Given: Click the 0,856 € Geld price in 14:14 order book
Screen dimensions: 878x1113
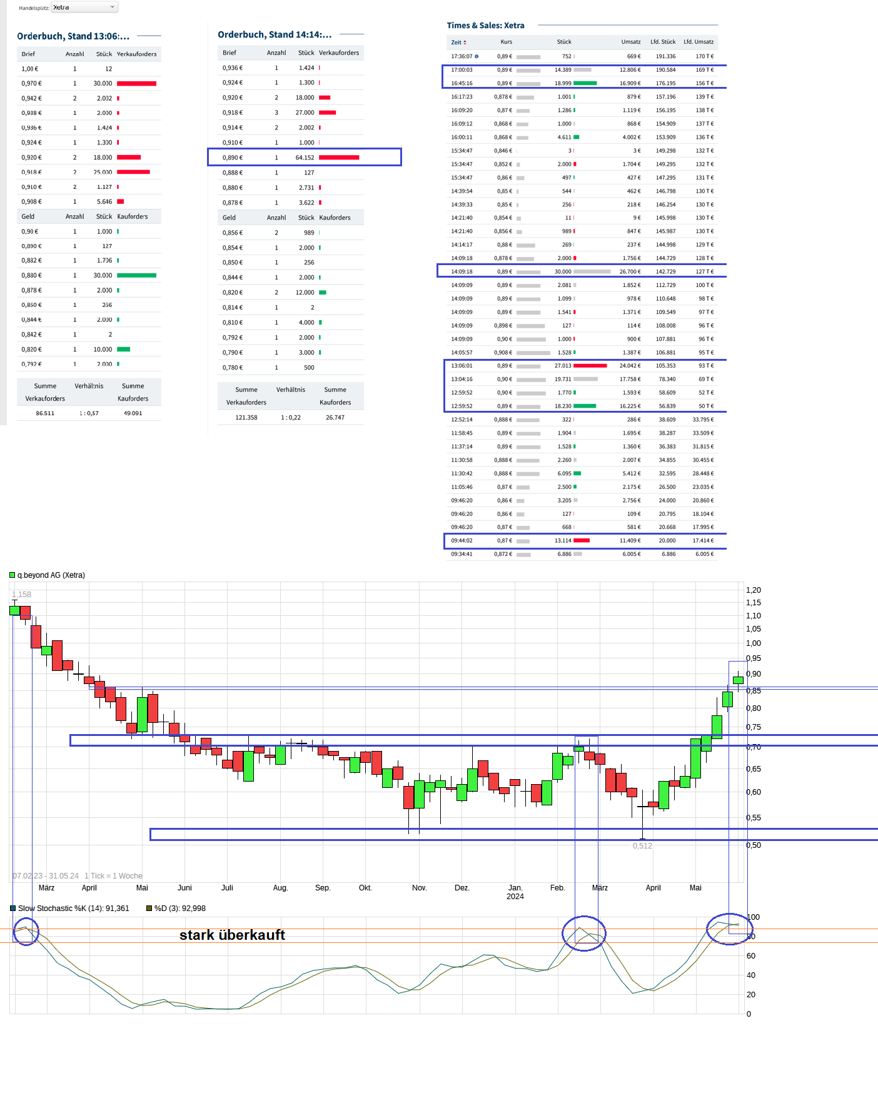Looking at the screenshot, I should click(x=233, y=233).
